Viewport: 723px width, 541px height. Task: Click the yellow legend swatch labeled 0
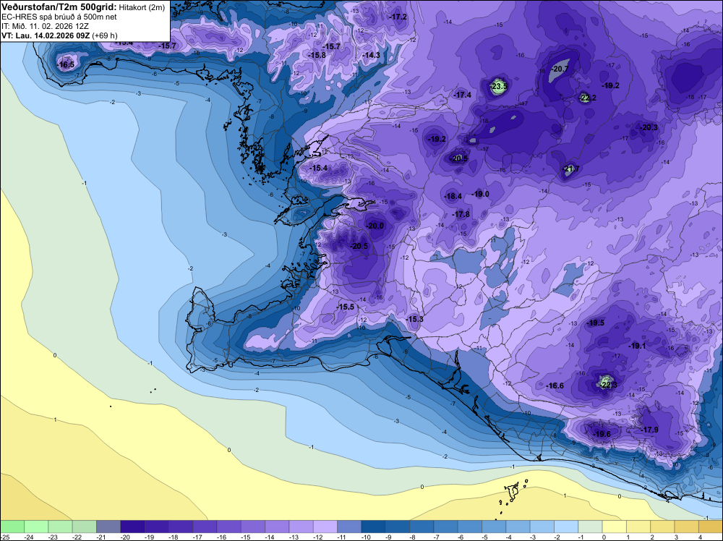614,527
